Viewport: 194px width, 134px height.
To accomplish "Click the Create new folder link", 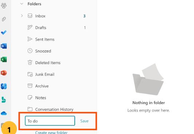I will (x=51, y=133).
